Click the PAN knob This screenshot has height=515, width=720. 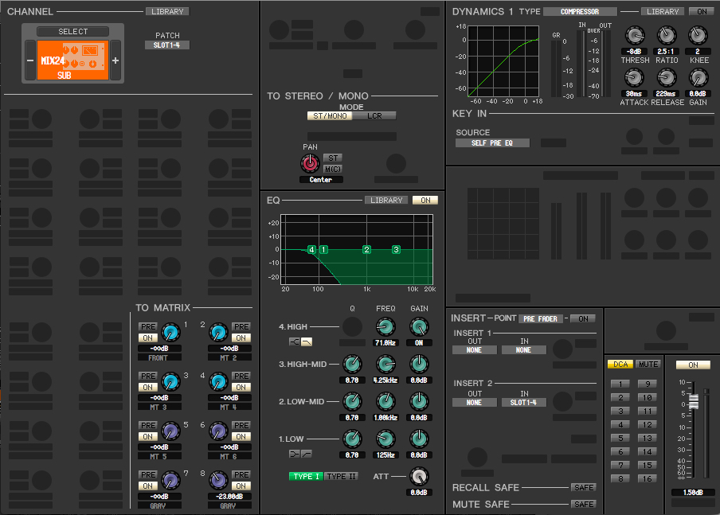pyautogui.click(x=310, y=163)
